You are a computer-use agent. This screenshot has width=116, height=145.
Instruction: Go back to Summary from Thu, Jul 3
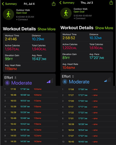67,3
